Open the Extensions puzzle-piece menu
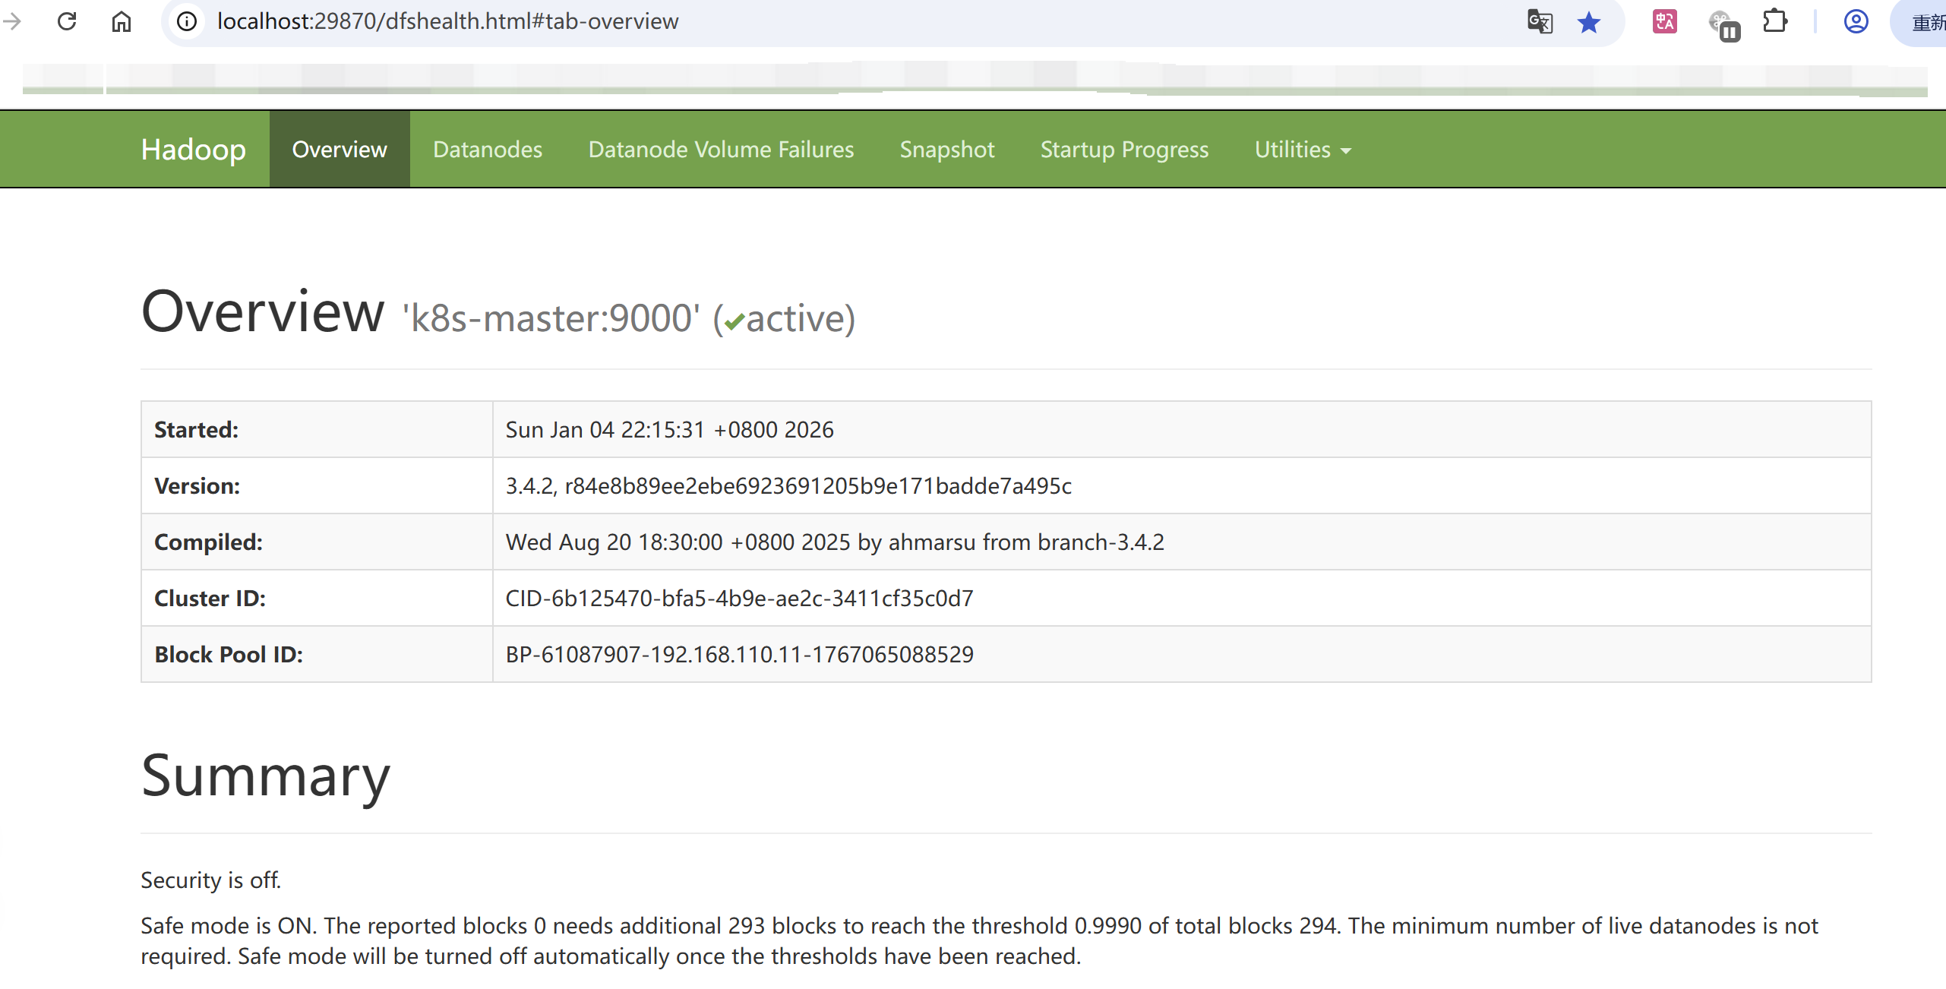This screenshot has width=1946, height=989. pyautogui.click(x=1775, y=21)
